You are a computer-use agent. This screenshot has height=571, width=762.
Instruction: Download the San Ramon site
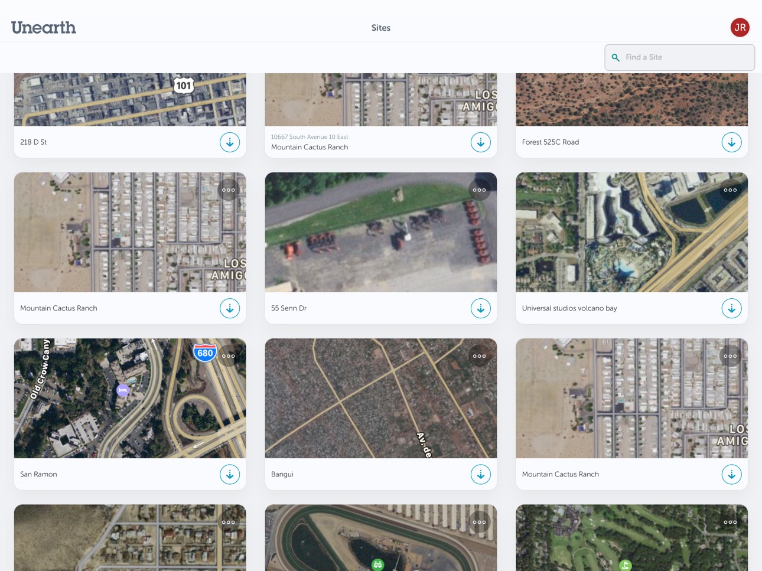(230, 474)
